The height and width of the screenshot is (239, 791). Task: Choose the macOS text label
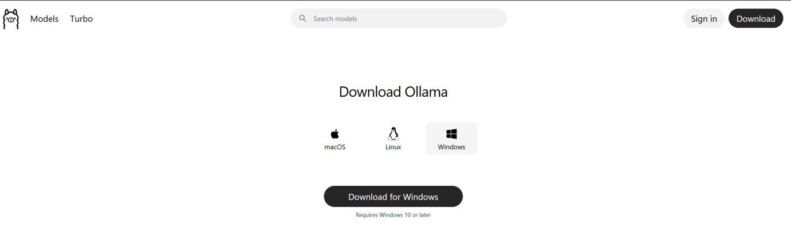pos(335,147)
